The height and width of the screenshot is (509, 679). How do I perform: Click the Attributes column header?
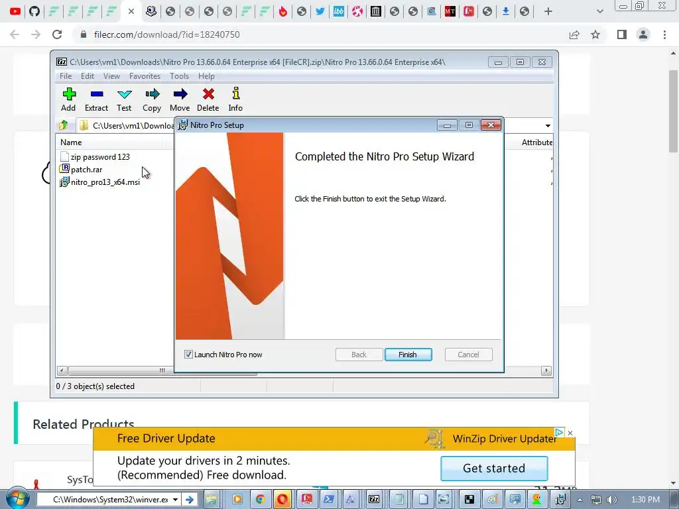pyautogui.click(x=536, y=142)
